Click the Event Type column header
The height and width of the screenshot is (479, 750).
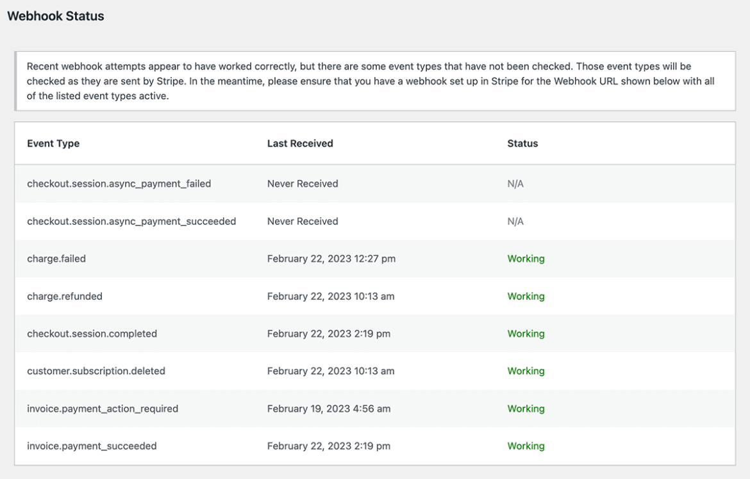click(x=53, y=143)
